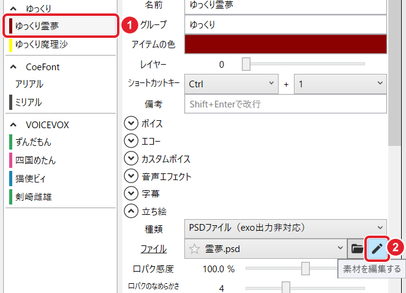Click the vertical scrollbar thumb

pyautogui.click(x=394, y=72)
